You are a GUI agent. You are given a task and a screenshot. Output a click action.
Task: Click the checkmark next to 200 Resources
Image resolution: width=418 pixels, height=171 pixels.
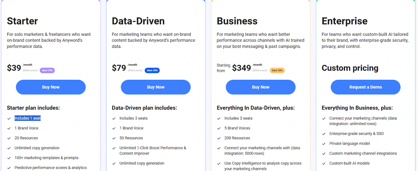pyautogui.click(x=219, y=138)
